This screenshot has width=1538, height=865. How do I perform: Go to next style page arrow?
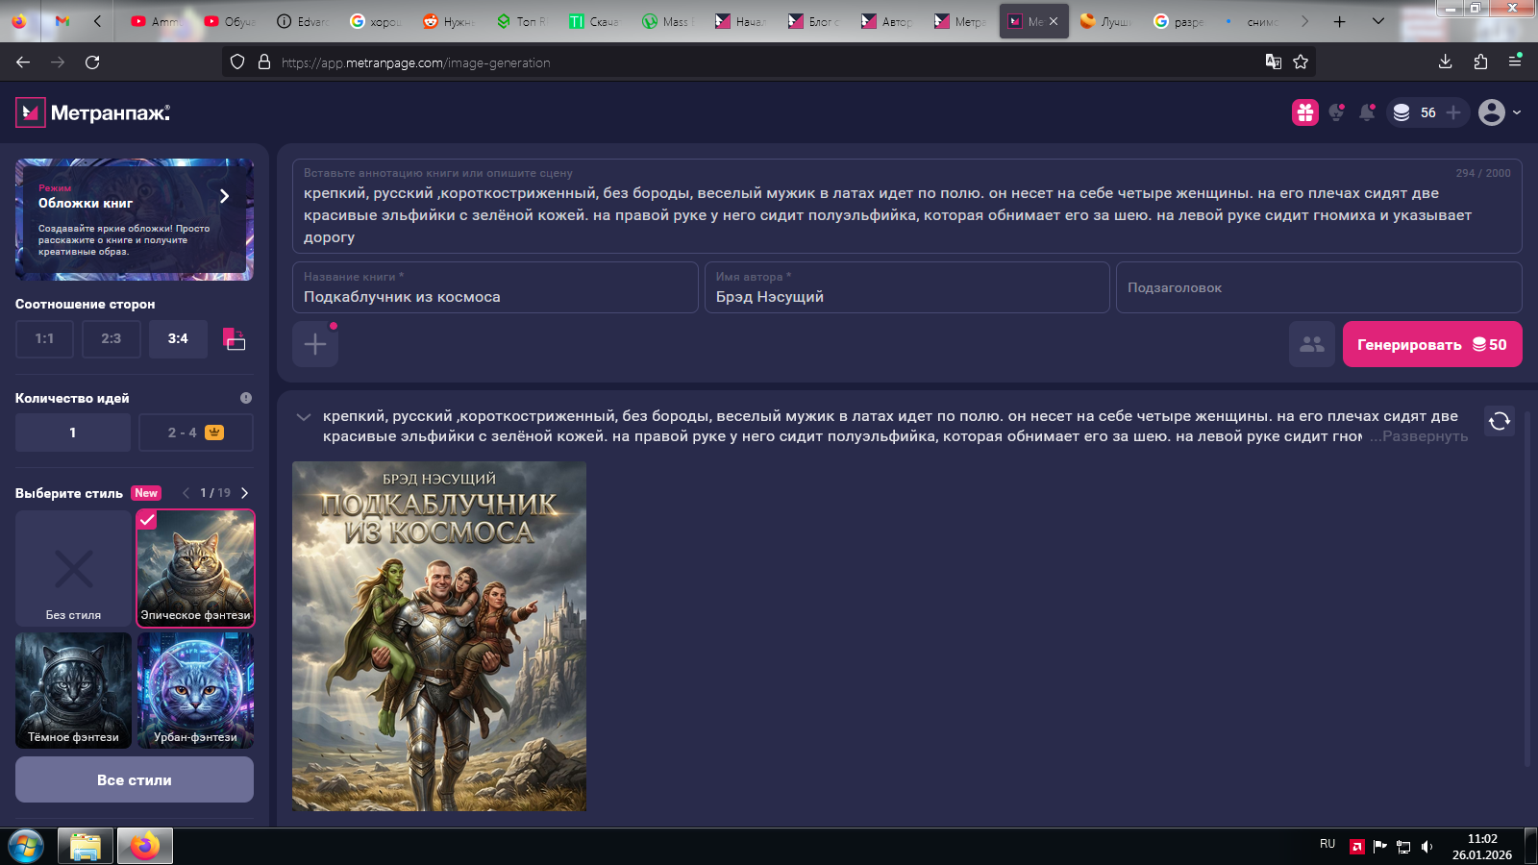click(x=245, y=493)
